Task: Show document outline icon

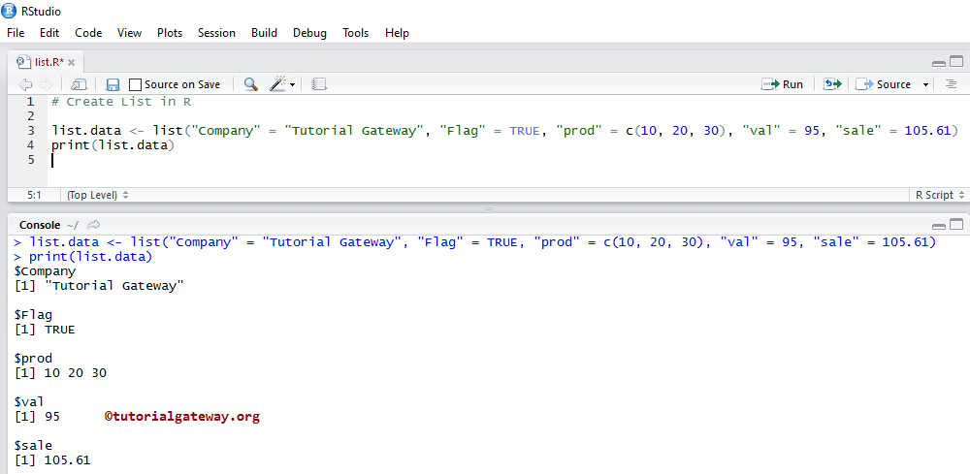Action: (951, 84)
